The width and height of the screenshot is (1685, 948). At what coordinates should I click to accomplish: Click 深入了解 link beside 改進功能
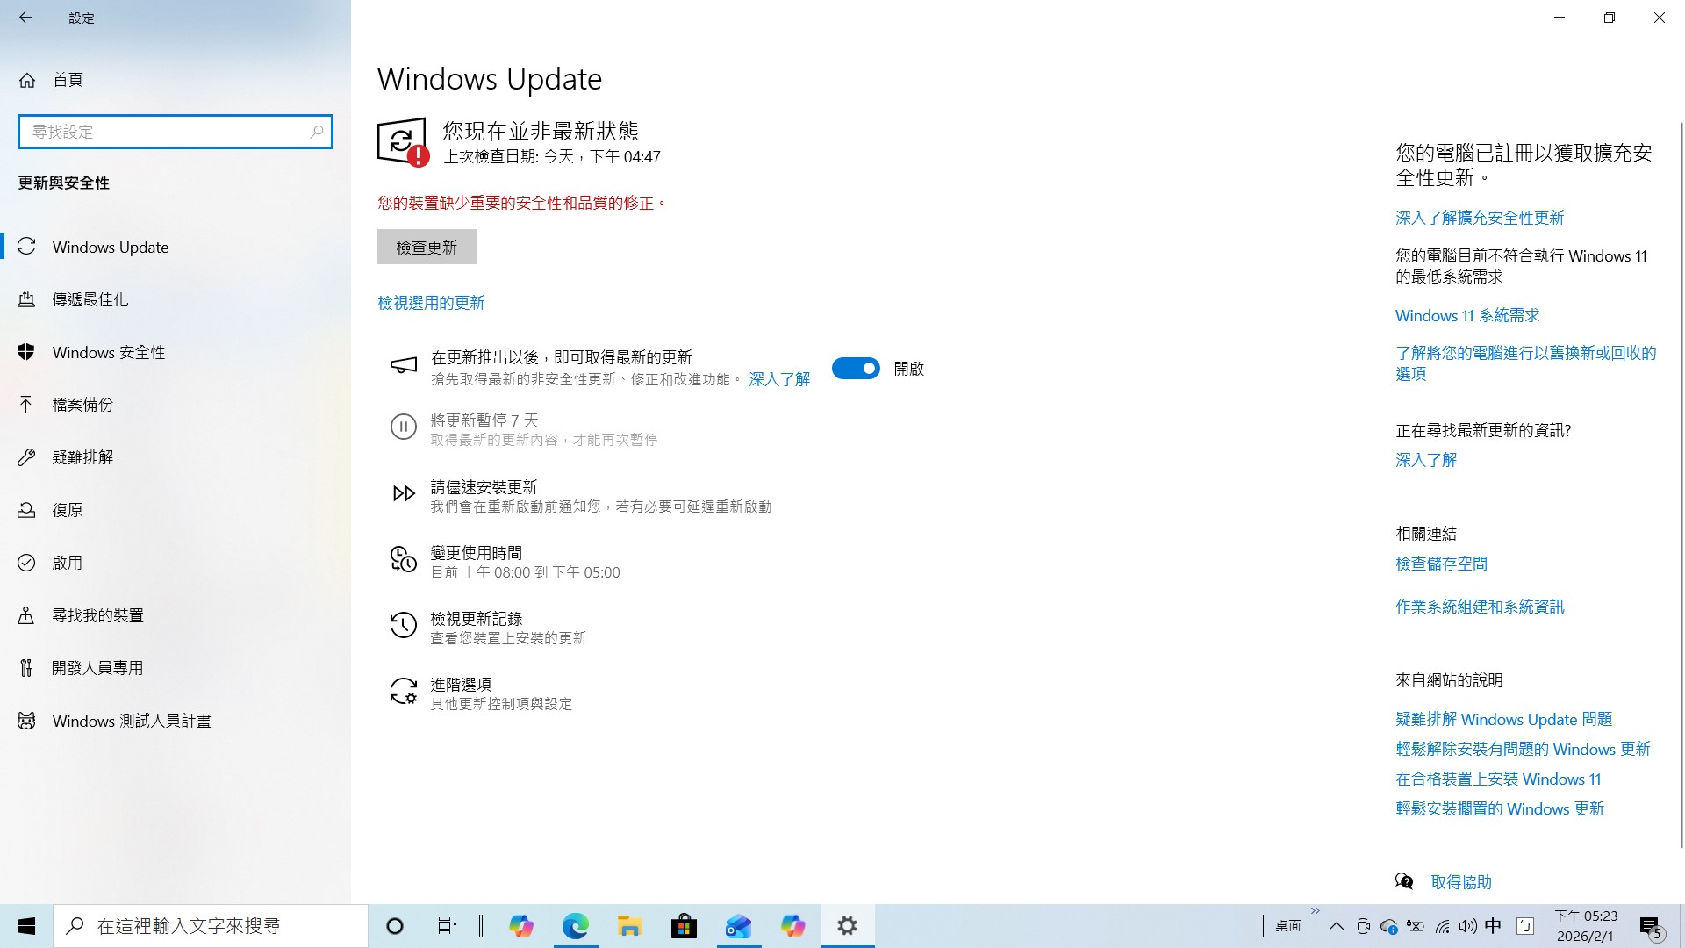[779, 379]
